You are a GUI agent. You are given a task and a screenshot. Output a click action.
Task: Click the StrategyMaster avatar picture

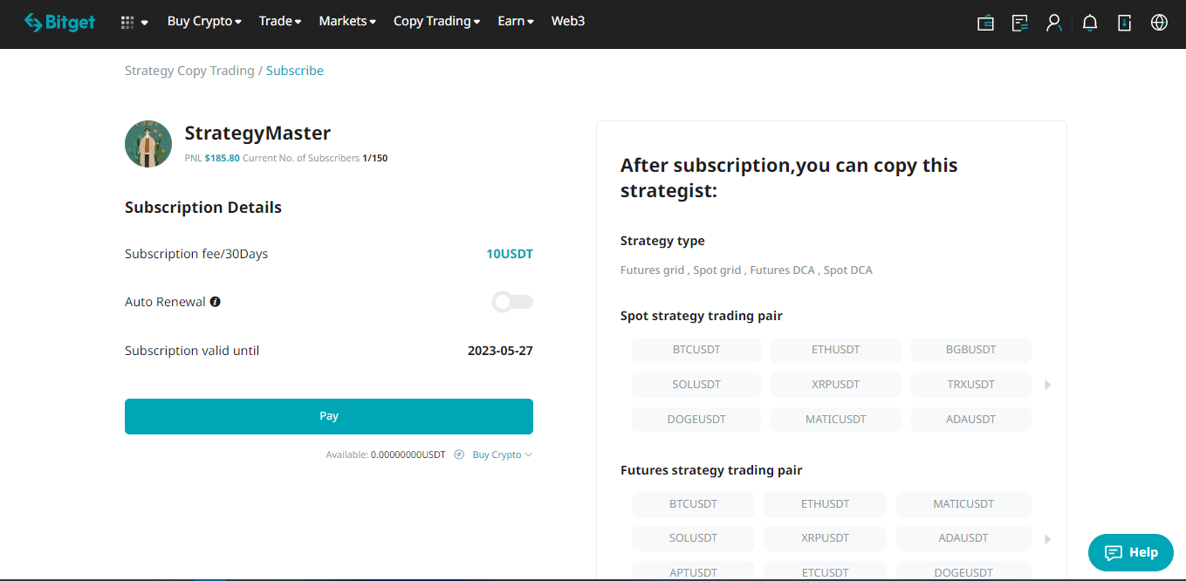(148, 144)
